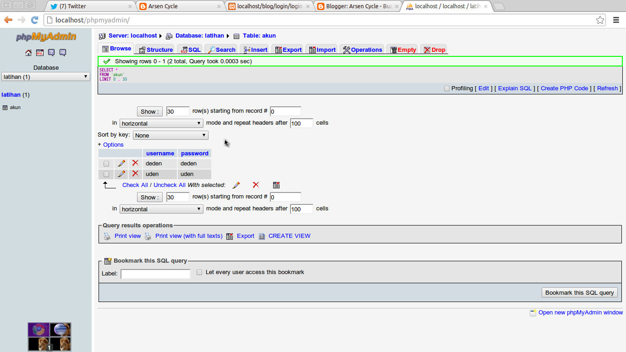
Task: Change Sort by key dropdown
Action: click(170, 135)
